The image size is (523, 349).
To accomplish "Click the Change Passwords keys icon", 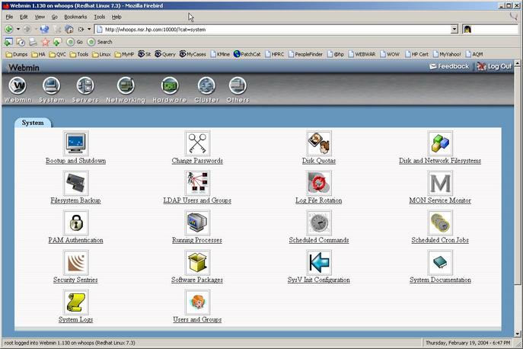I will [197, 143].
